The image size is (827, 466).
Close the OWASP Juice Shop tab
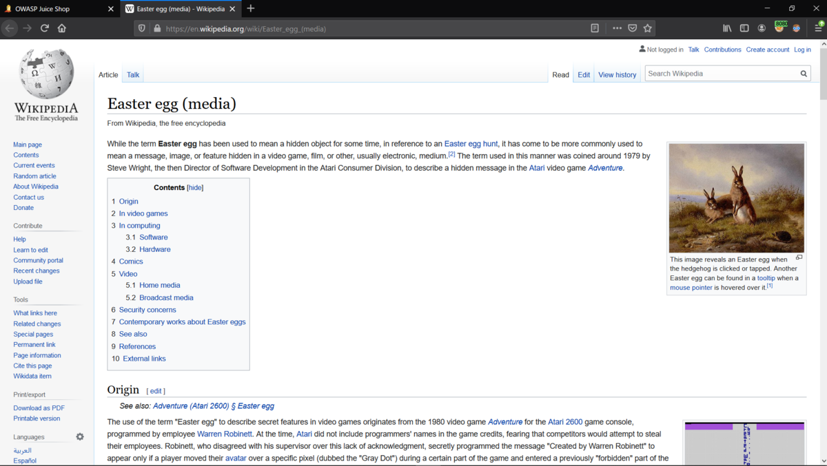(x=111, y=9)
